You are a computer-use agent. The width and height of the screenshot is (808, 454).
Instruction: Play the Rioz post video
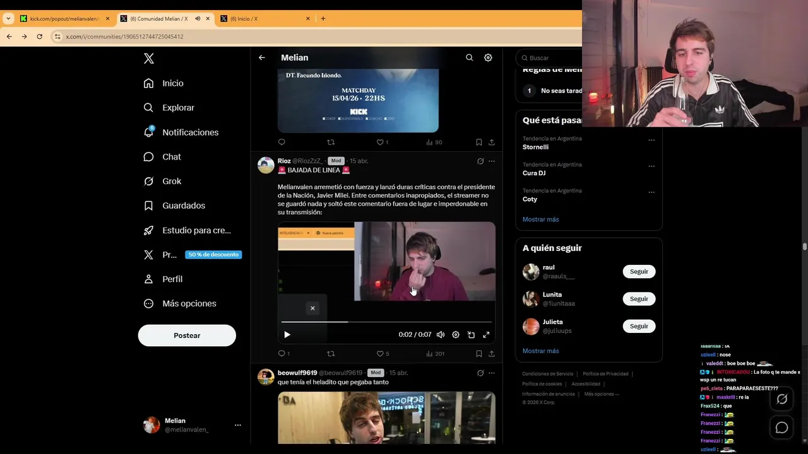(287, 335)
